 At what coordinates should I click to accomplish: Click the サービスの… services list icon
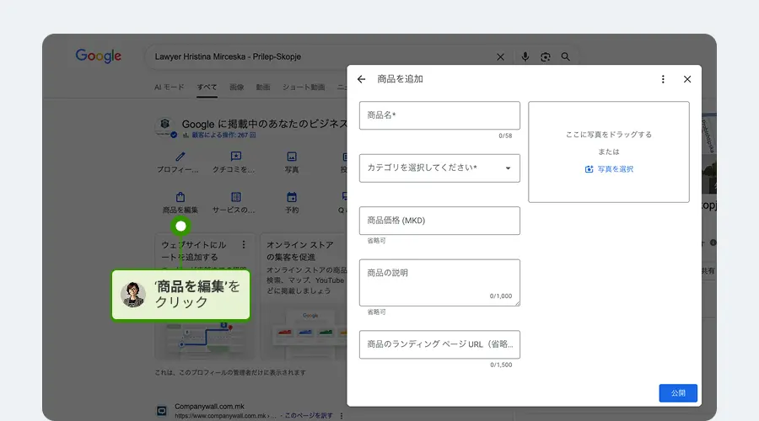tap(236, 197)
